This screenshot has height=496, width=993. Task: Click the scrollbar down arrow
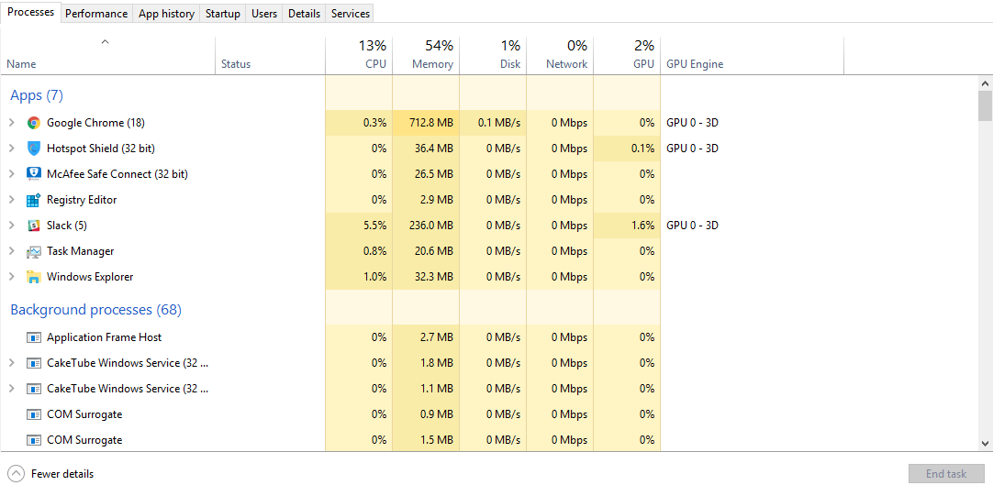click(985, 444)
